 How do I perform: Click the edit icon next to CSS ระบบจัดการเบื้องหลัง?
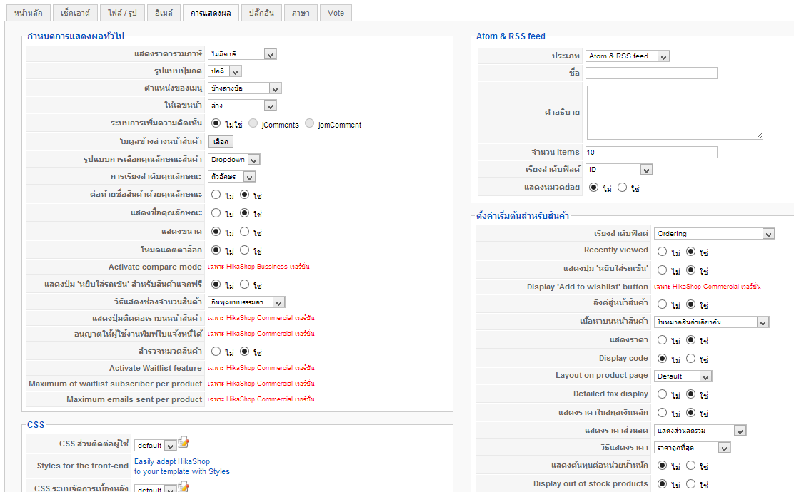click(x=184, y=487)
